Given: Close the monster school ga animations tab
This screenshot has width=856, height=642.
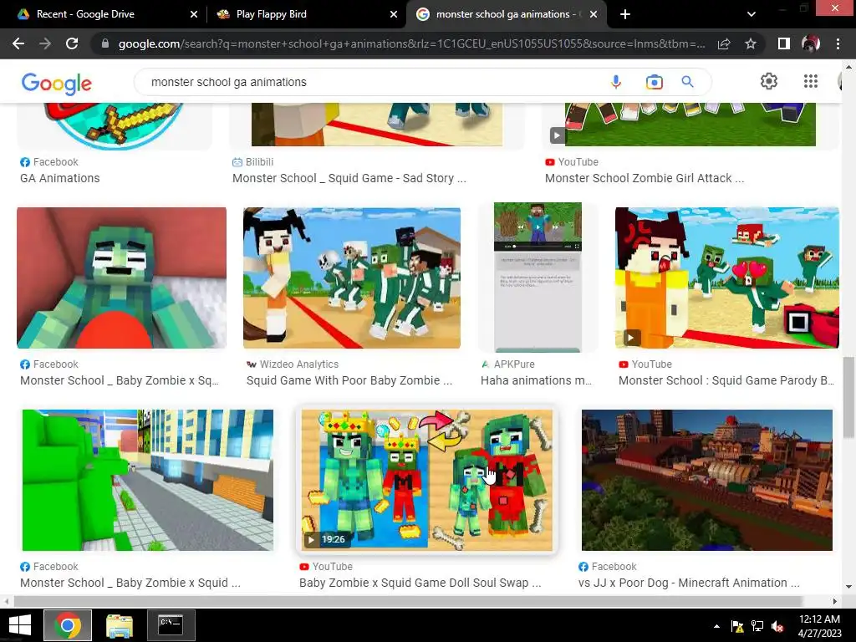Looking at the screenshot, I should point(594,14).
